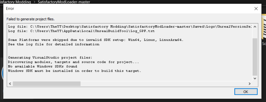This screenshot has height=102, width=266.
Task: Close the Error dialog with X
Action: click(256, 9)
